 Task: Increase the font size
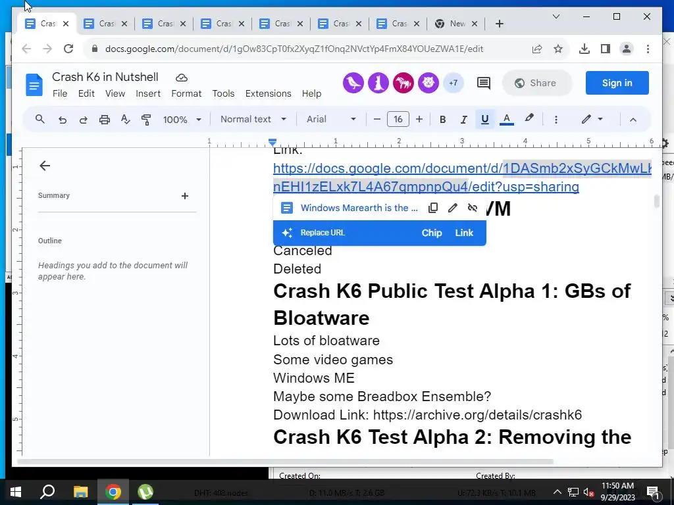[x=419, y=120]
